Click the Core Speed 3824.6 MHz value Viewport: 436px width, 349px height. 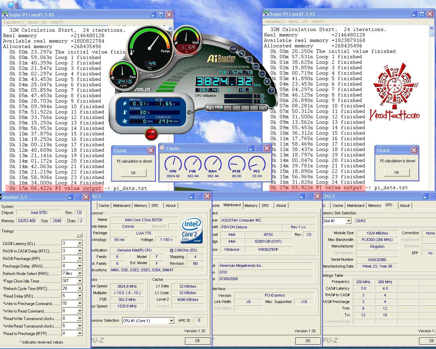pyautogui.click(x=127, y=286)
